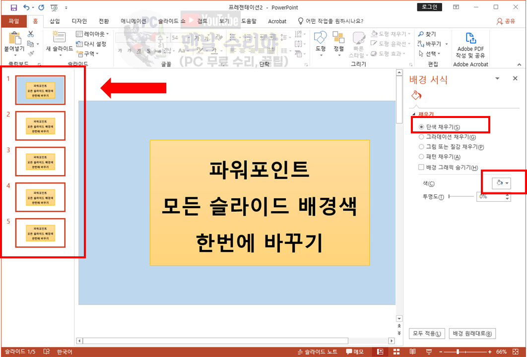Fit slide to current window icon
This screenshot has width=527, height=357.
coord(516,352)
